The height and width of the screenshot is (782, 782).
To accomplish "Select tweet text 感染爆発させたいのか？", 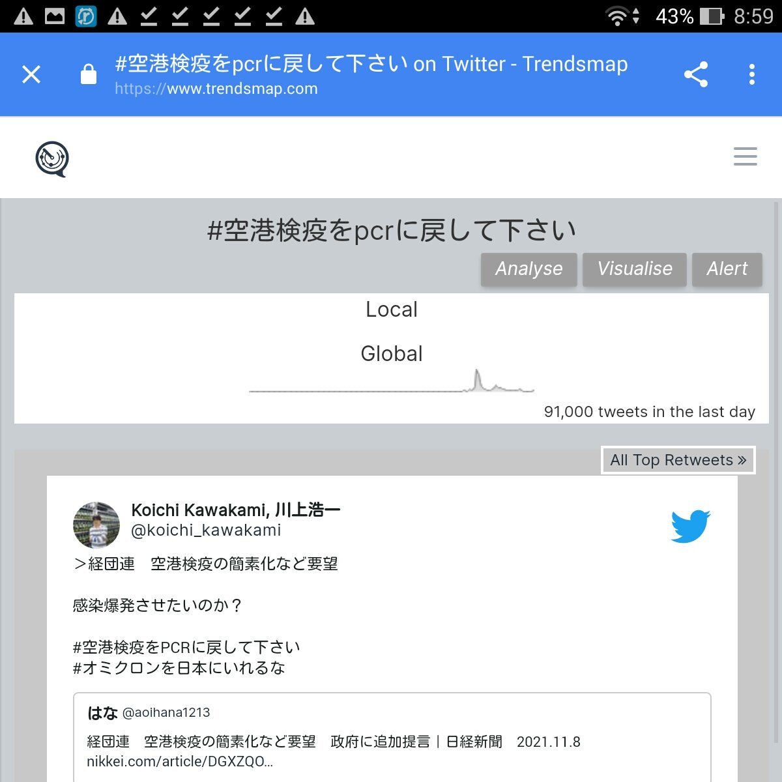I will [158, 605].
